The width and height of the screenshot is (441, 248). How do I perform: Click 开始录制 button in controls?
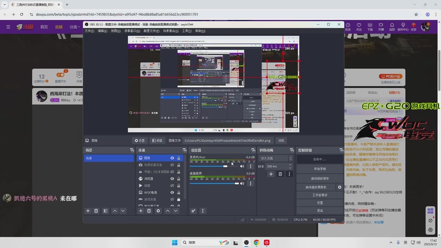click(320, 169)
